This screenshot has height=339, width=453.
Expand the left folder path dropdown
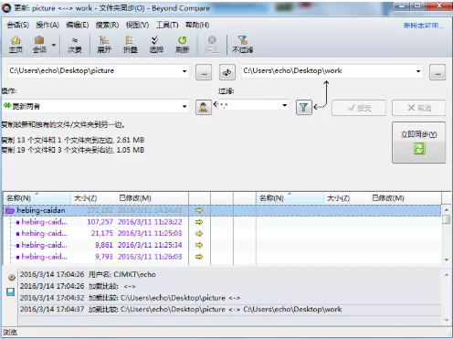(x=184, y=71)
